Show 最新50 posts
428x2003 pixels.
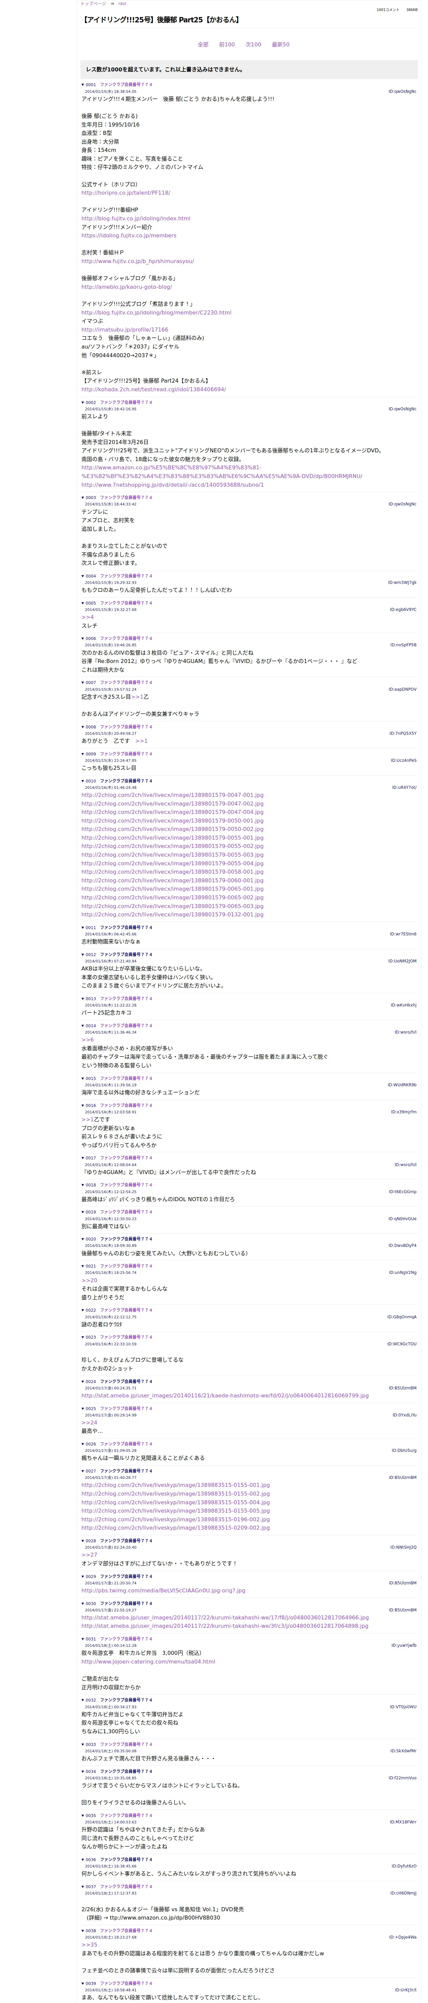[280, 44]
